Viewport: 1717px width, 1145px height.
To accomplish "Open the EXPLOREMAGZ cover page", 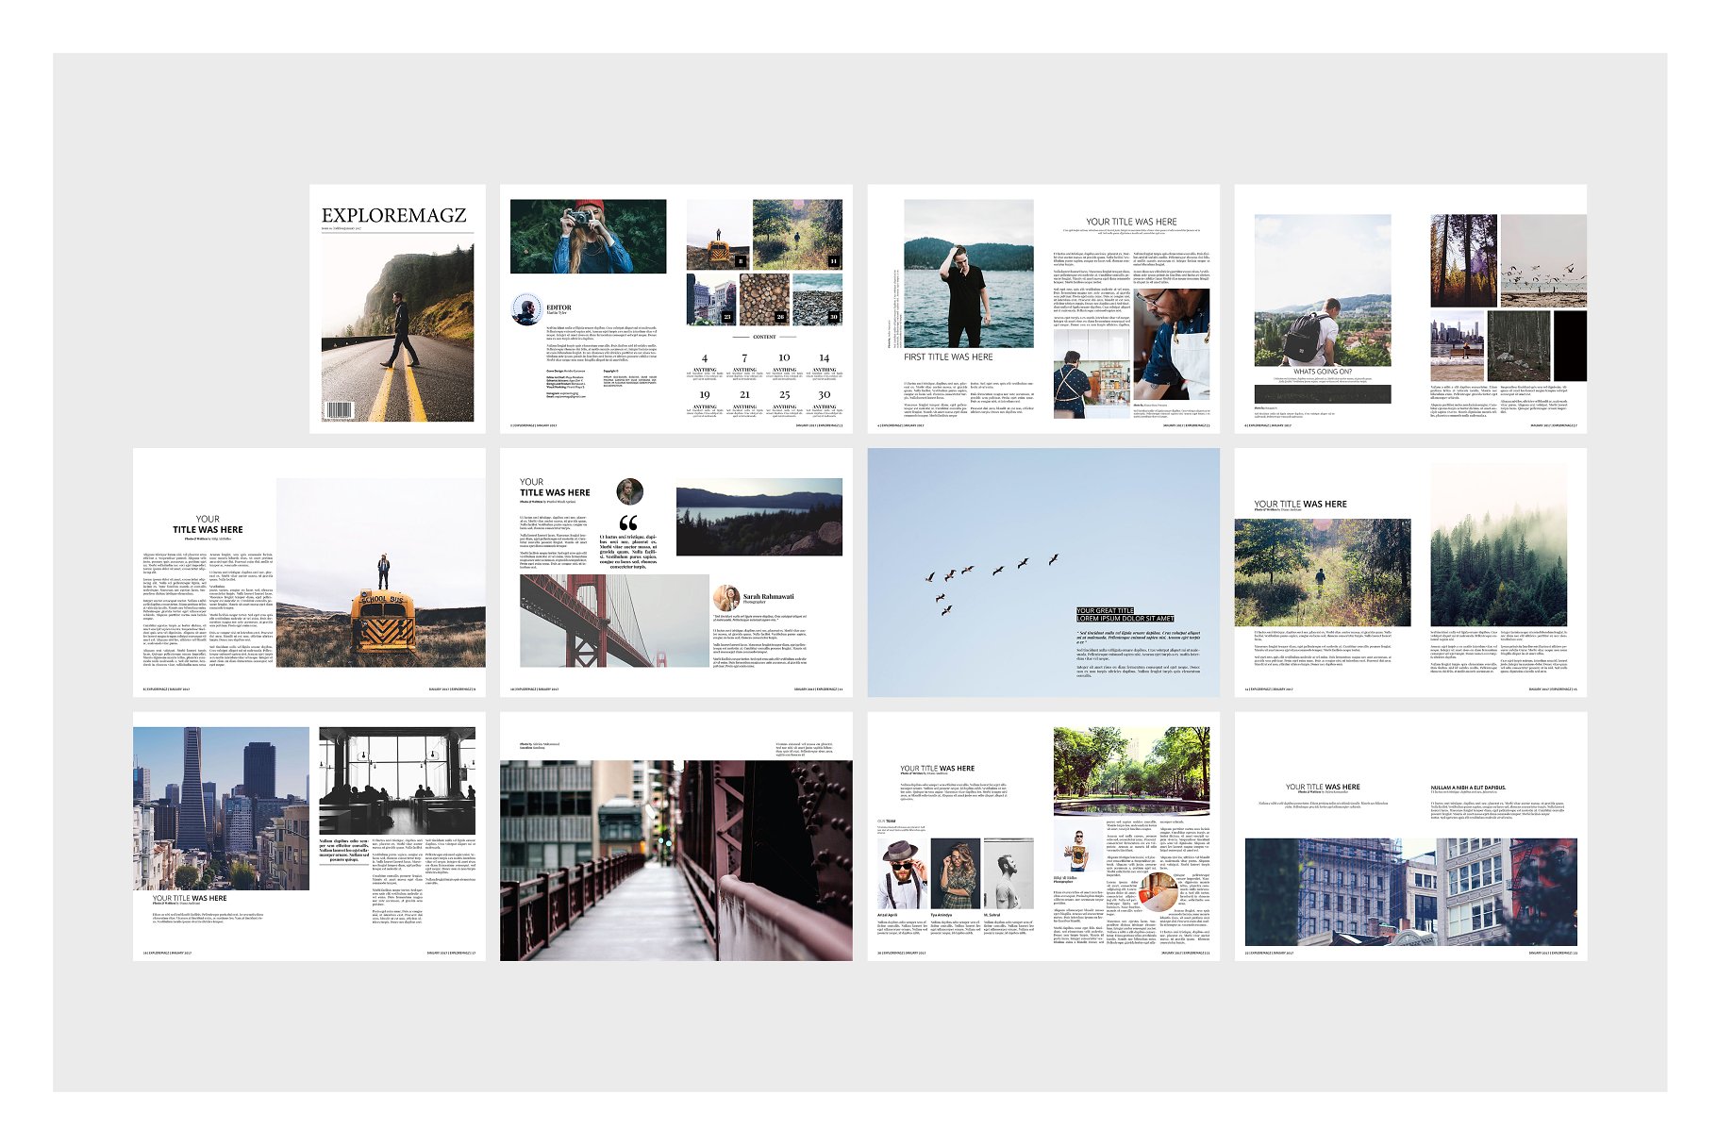I will click(394, 216).
